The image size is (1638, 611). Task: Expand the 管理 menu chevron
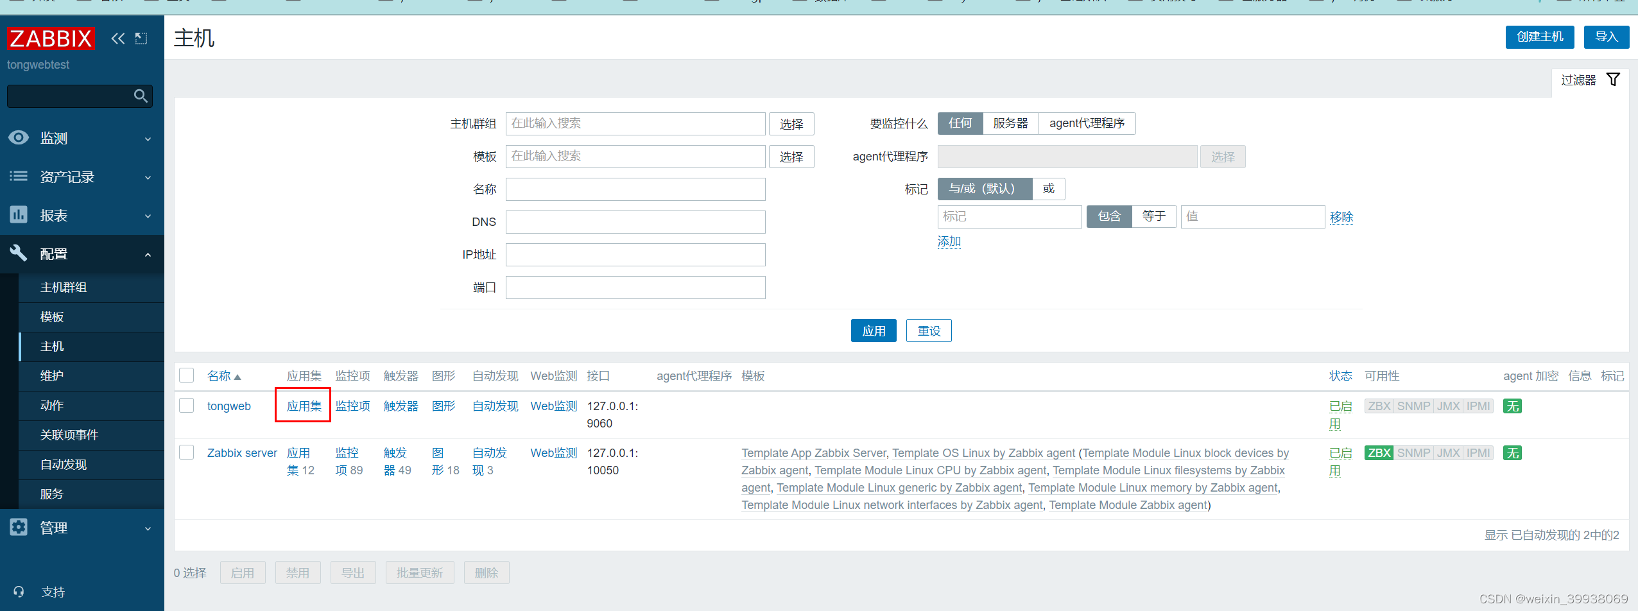[x=148, y=529]
